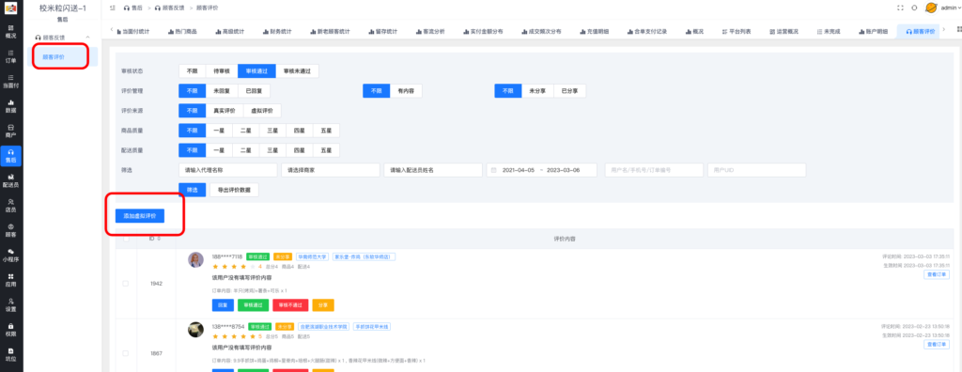The image size is (962, 372).
Task: Focus the 请输入代理名称 input field
Action: (x=227, y=170)
